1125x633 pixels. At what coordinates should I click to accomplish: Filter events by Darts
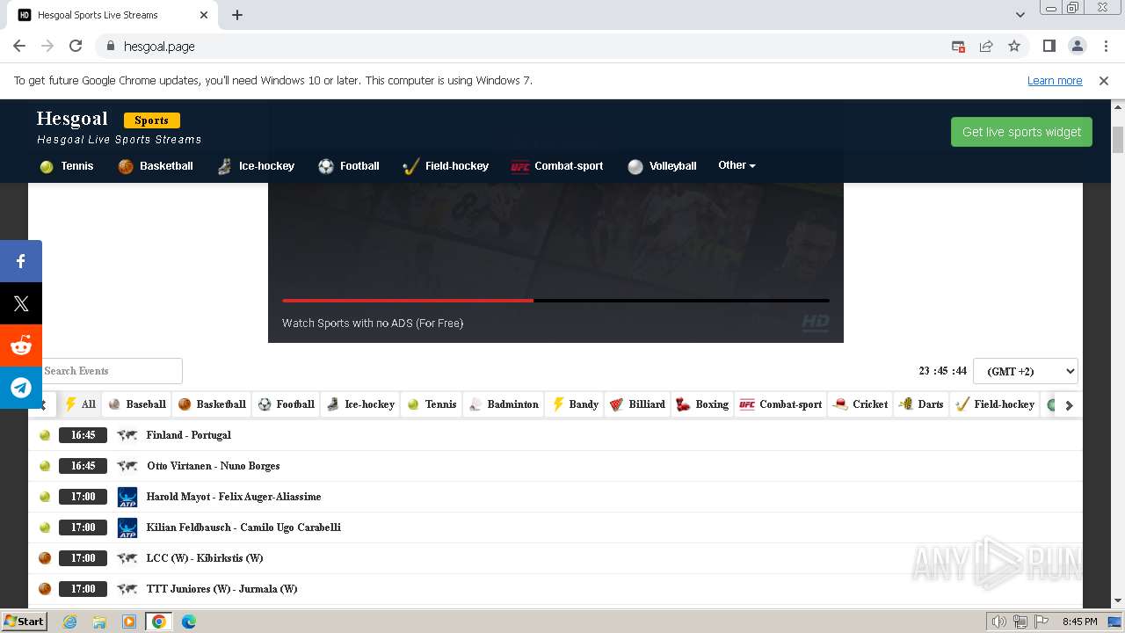tap(921, 404)
